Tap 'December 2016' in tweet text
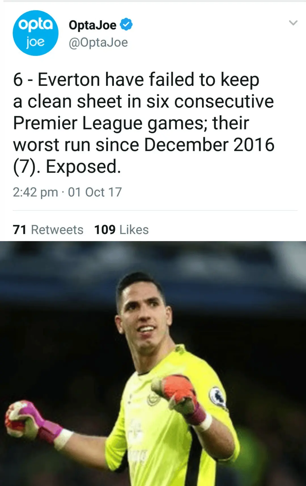The image size is (306, 486). coord(209,145)
